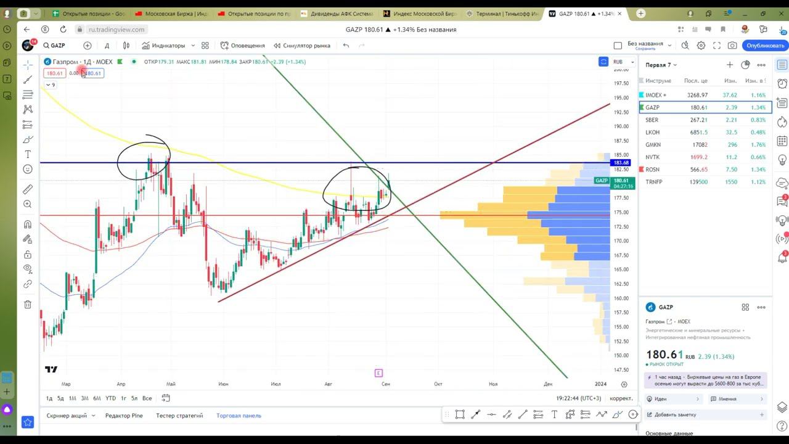789x444 pixels.
Task: Click the Опубликовать publish button
Action: click(765, 46)
